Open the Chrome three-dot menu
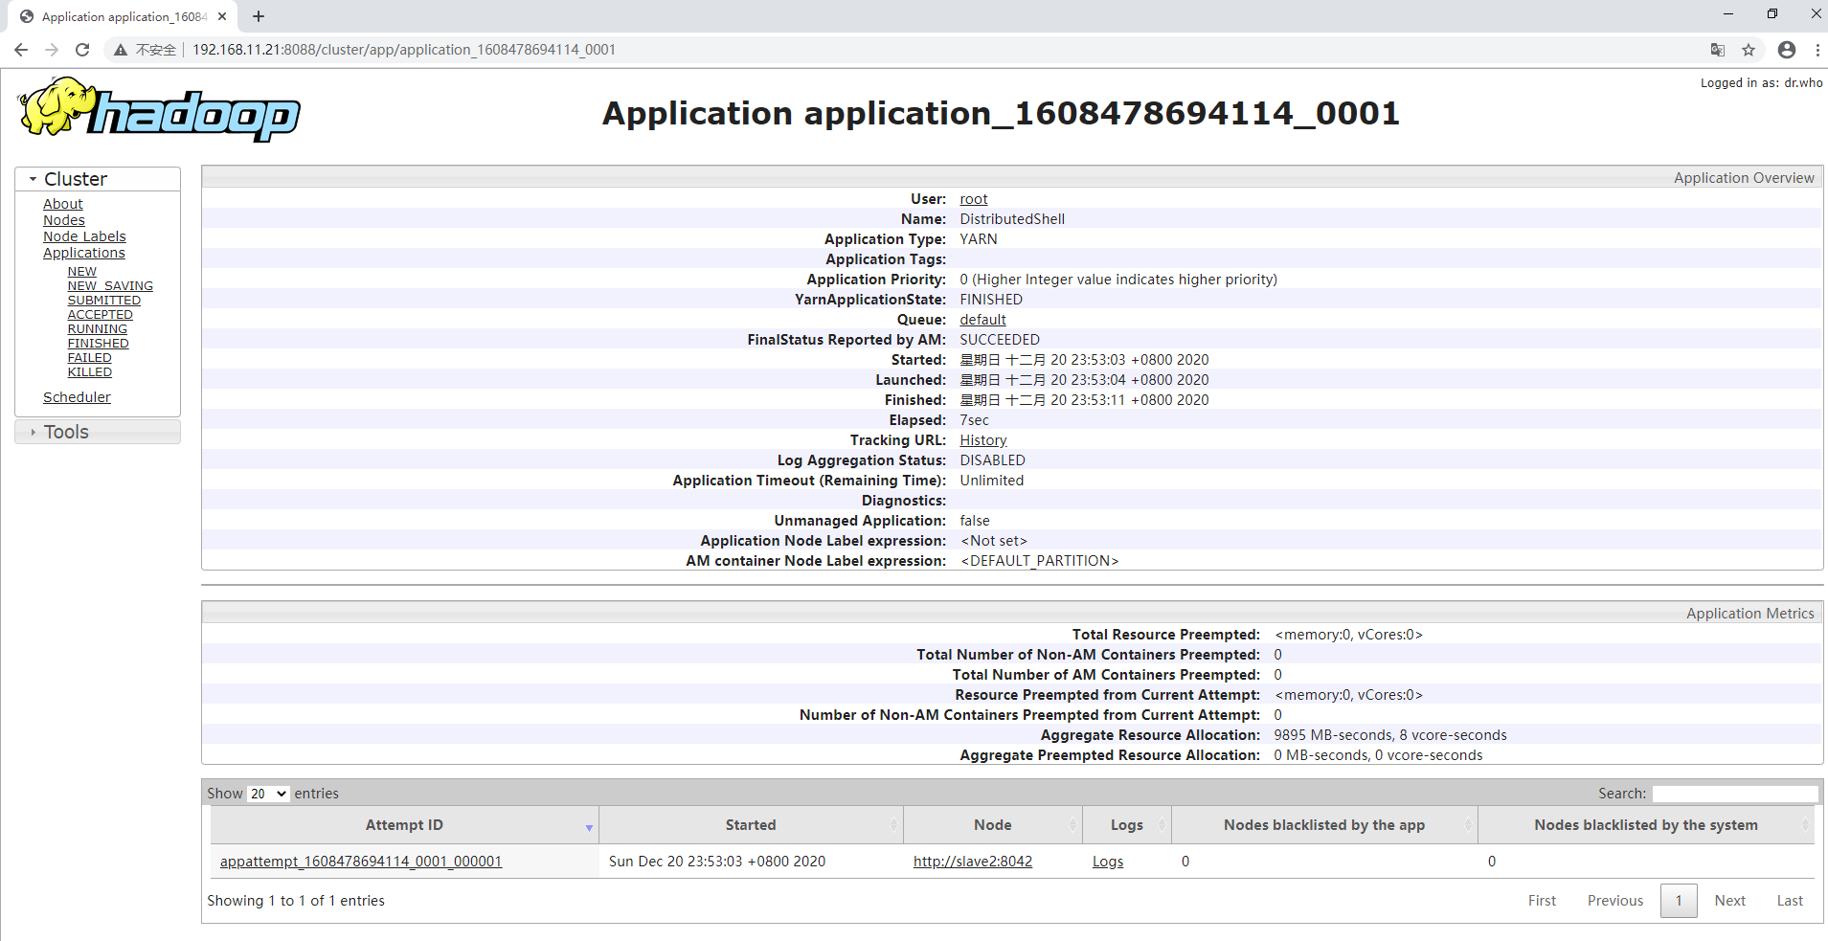 (x=1817, y=50)
